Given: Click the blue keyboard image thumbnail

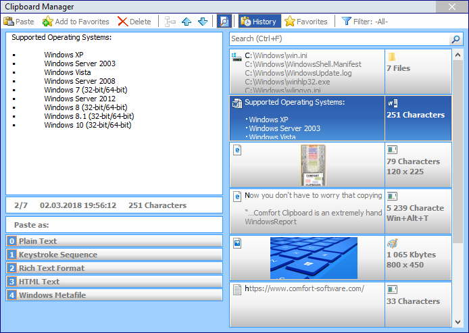Looking at the screenshot, I should 314,258.
